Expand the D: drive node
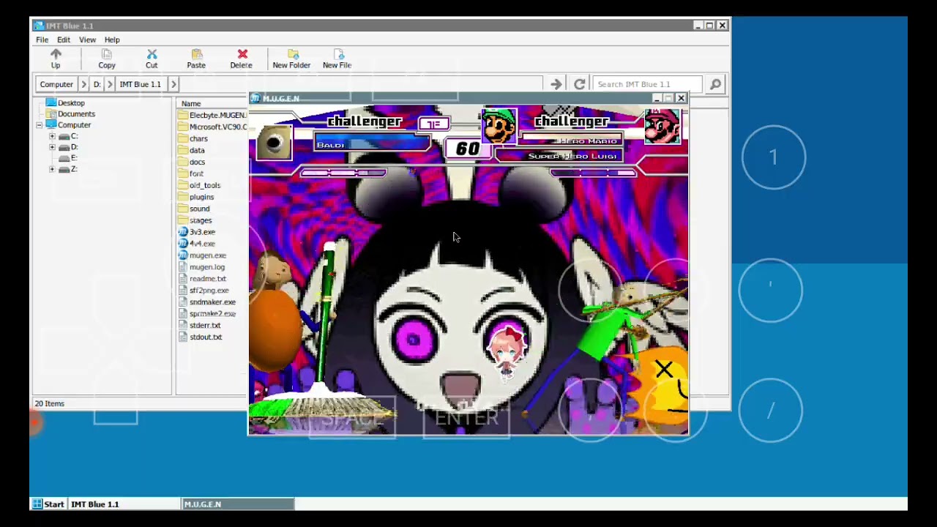Image resolution: width=937 pixels, height=527 pixels. pos(52,147)
